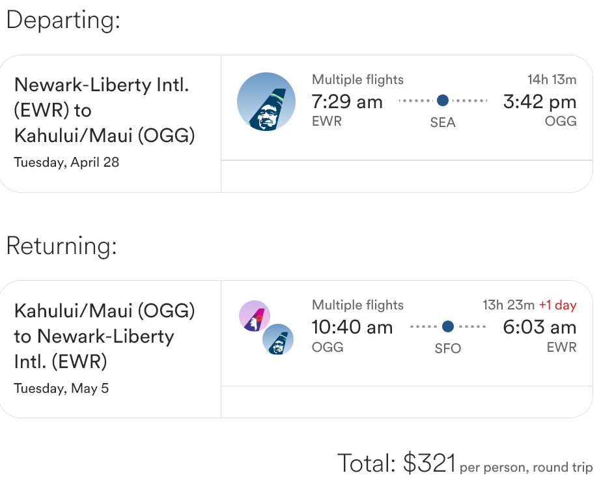Screen dimensions: 601x501
Task: Click the 13h 23m duration text
Action: pyautogui.click(x=509, y=305)
